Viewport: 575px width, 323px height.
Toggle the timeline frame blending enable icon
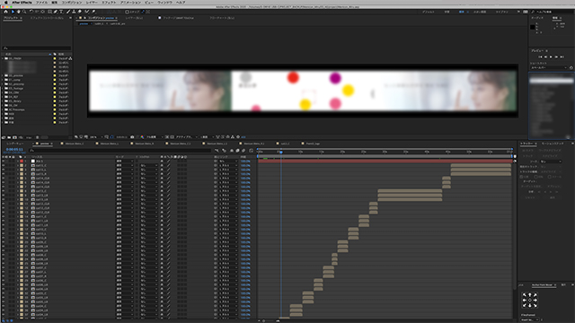coord(237,151)
